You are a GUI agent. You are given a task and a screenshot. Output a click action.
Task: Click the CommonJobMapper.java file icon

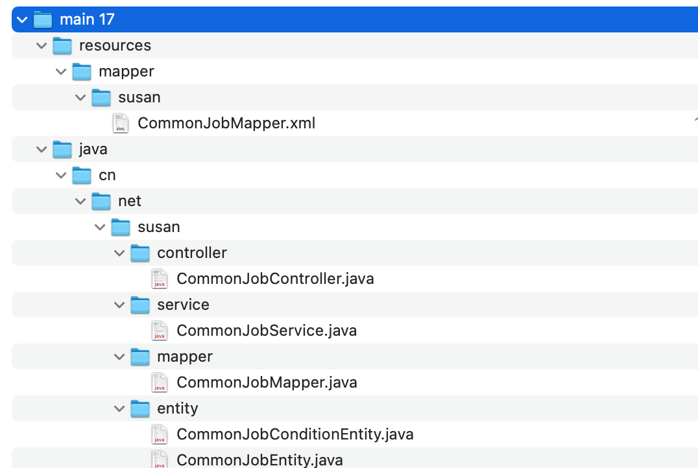(160, 382)
